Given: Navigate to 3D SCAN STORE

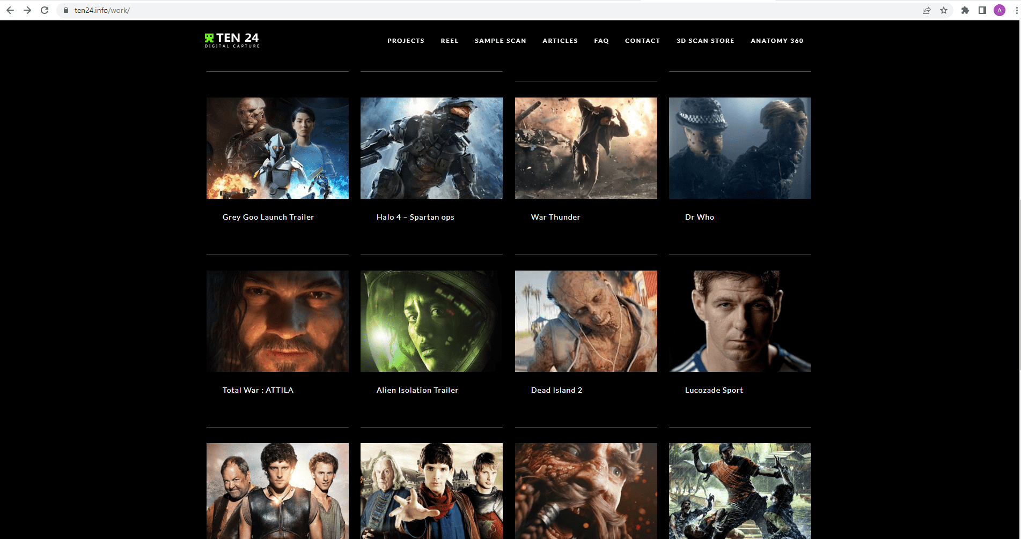Looking at the screenshot, I should click(705, 41).
